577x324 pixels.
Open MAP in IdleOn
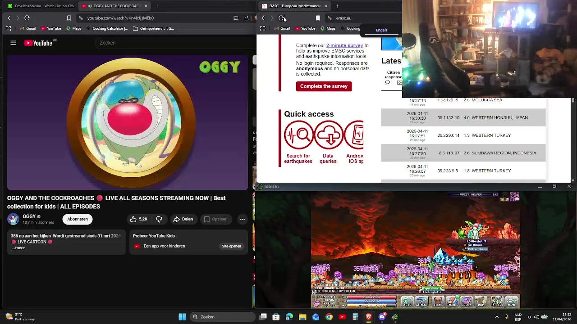point(481,301)
